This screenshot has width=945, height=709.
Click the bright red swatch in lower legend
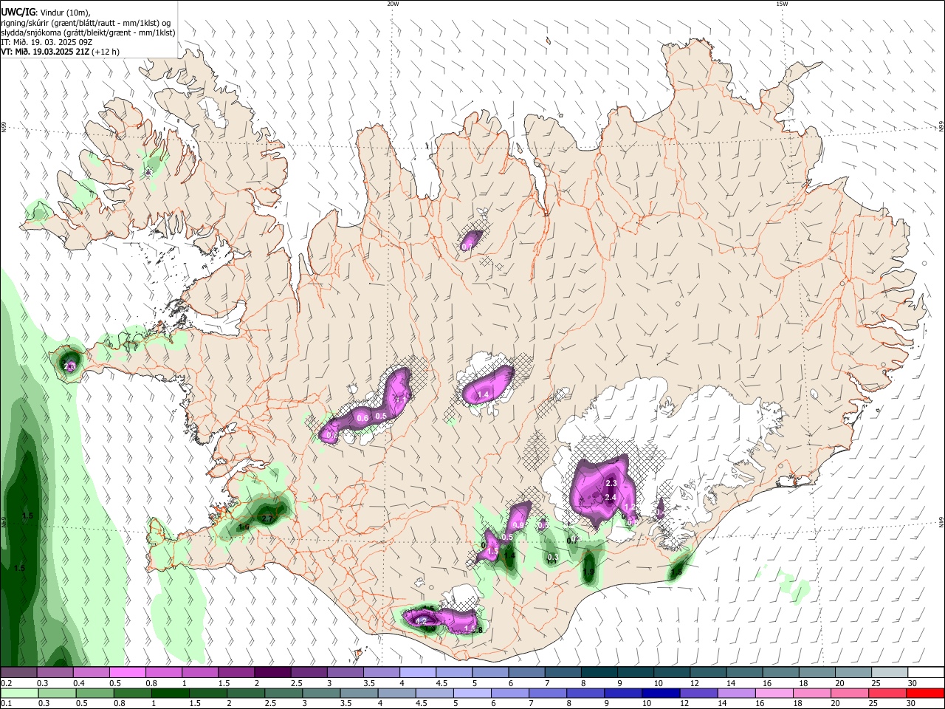coord(925,693)
